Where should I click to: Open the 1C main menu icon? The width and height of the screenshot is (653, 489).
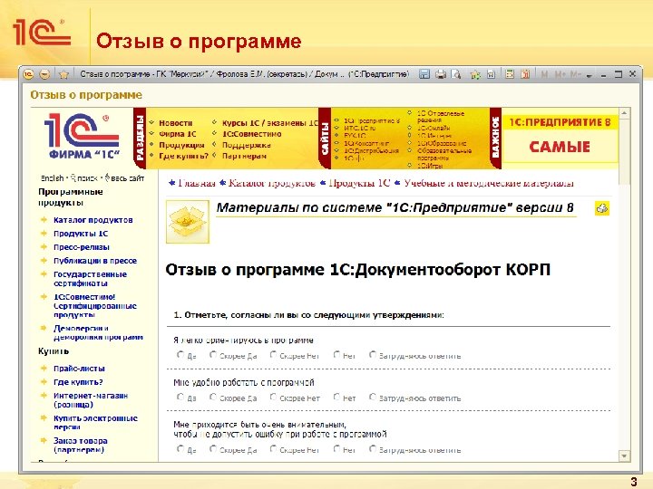tap(28, 74)
